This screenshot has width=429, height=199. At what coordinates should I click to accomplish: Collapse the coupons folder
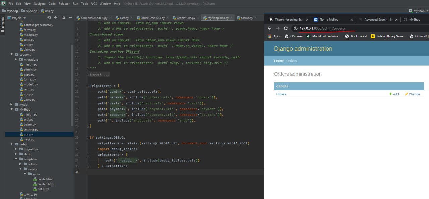tap(12, 55)
